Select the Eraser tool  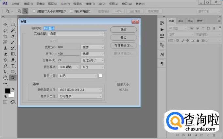[x=5, y=54]
